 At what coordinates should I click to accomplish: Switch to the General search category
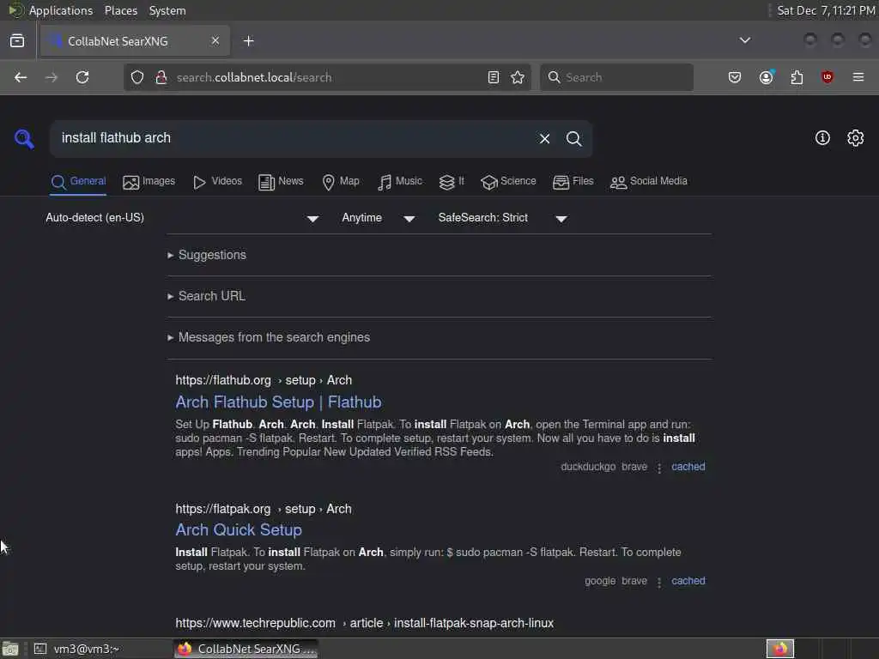(x=78, y=182)
